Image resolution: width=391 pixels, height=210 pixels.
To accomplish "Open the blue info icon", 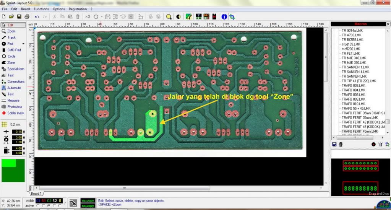I will pos(224,17).
